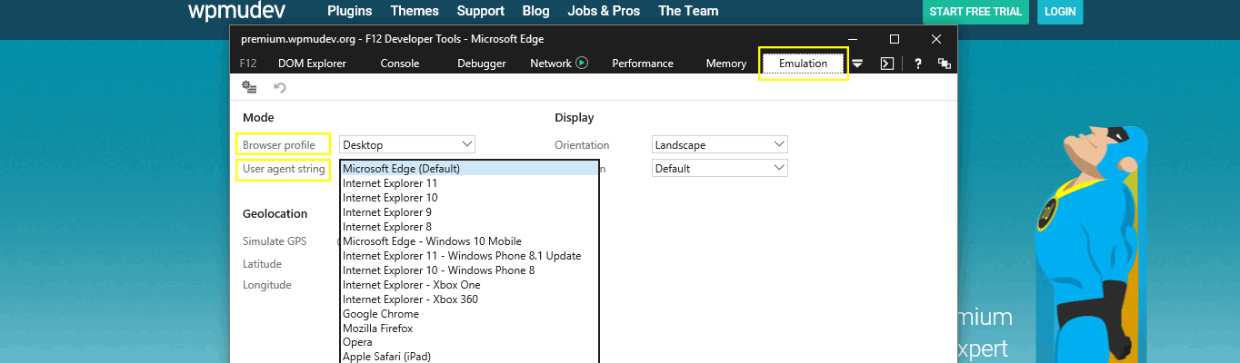Choose Microsoft Edge (Default) user agent

469,169
